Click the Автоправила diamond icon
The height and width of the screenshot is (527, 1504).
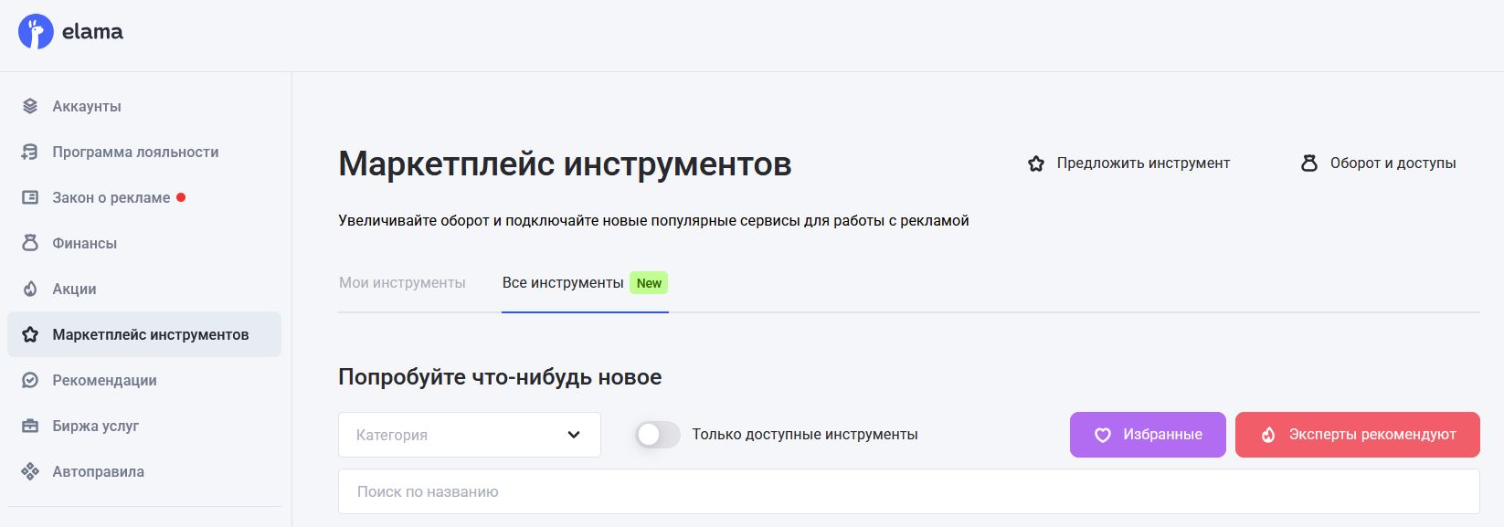pyautogui.click(x=30, y=471)
